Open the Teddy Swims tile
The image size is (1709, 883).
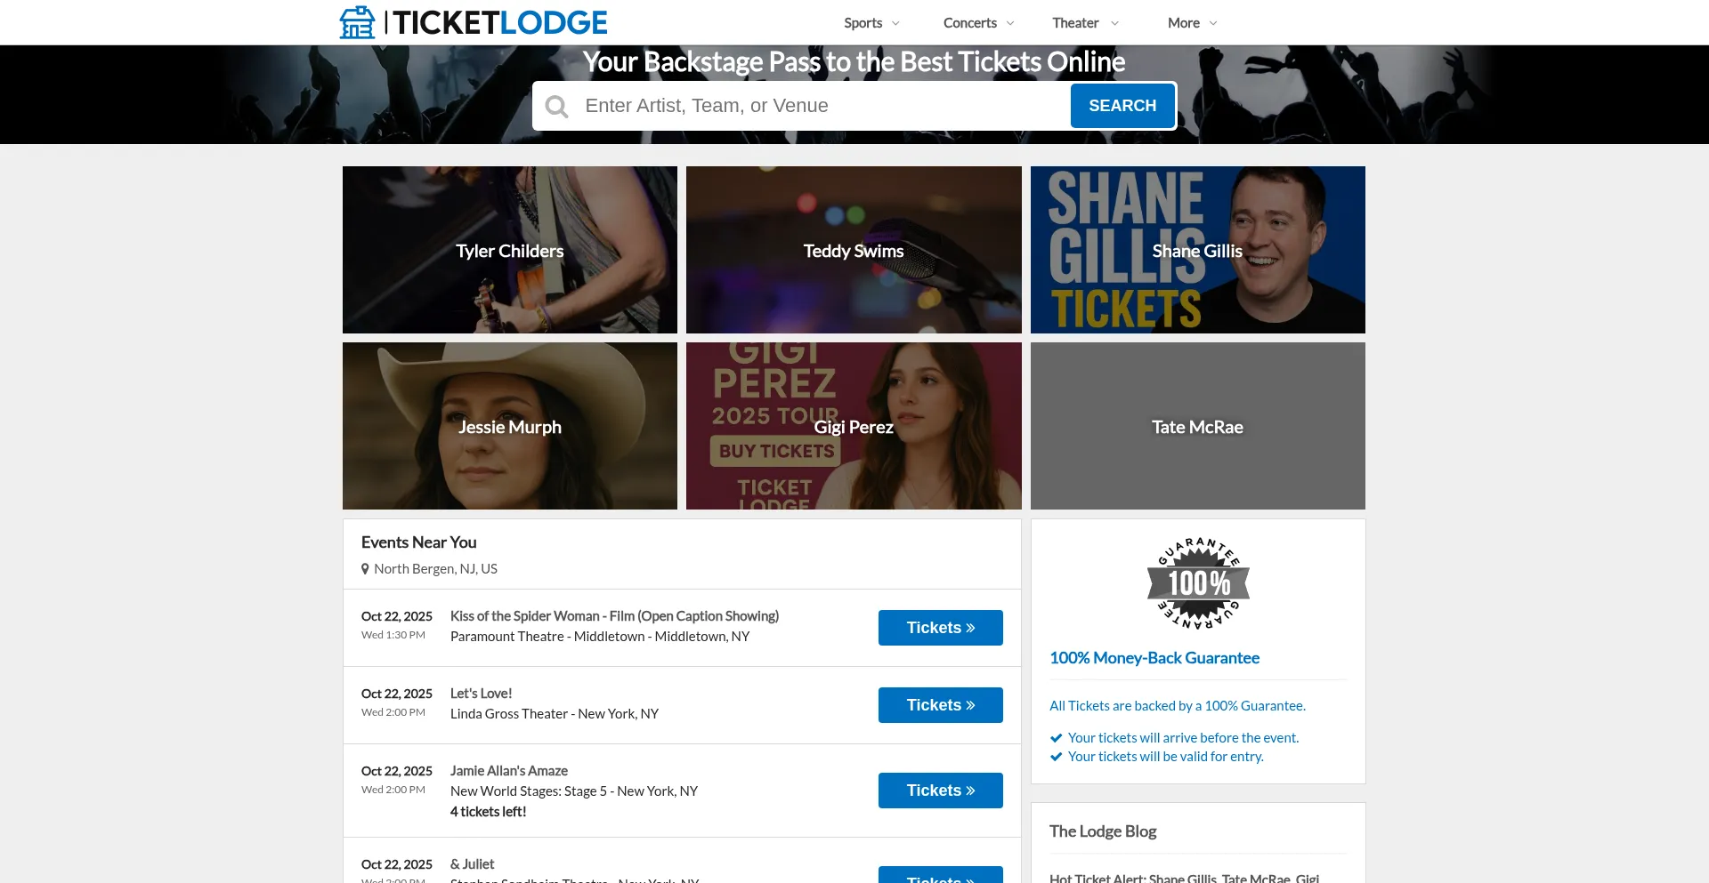[x=854, y=250]
